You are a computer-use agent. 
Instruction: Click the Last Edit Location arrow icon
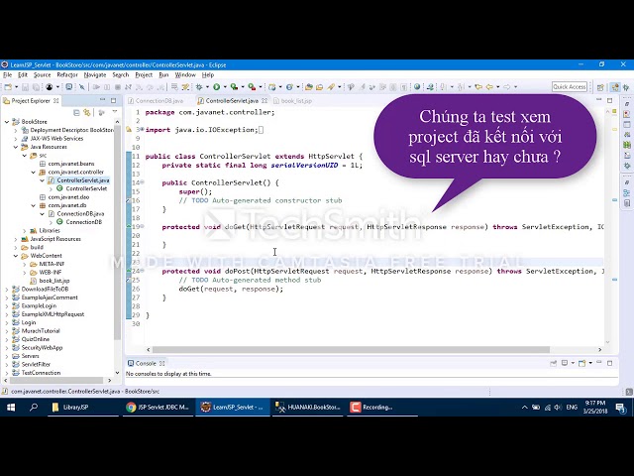point(478,86)
